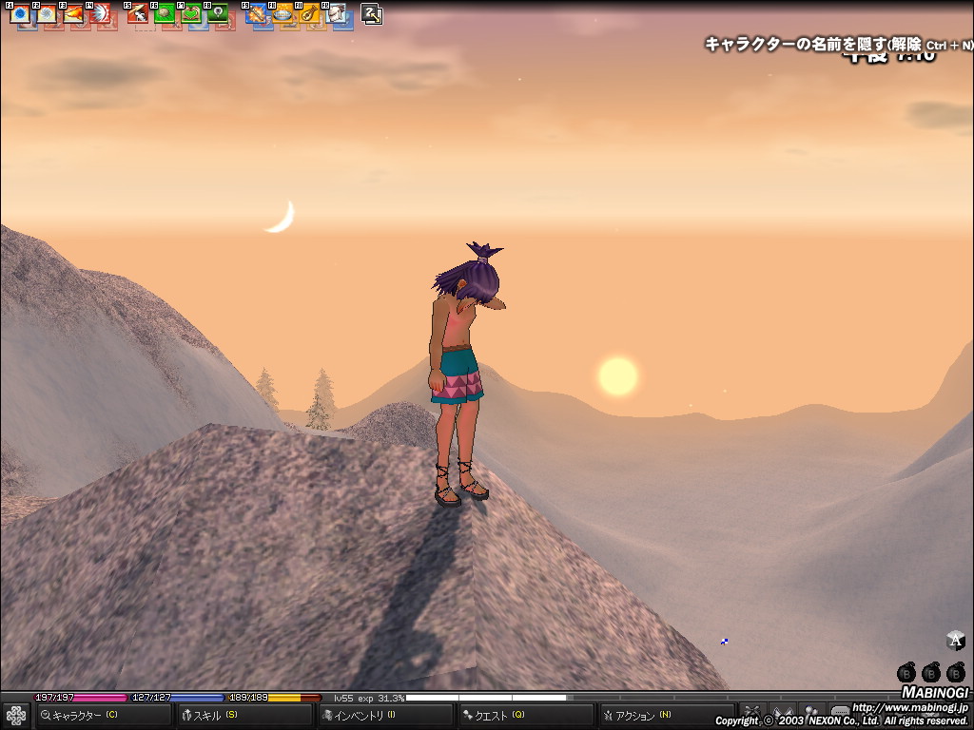Trigger the F3 fire blast skill icon
This screenshot has height=730, width=974.
pyautogui.click(x=73, y=13)
